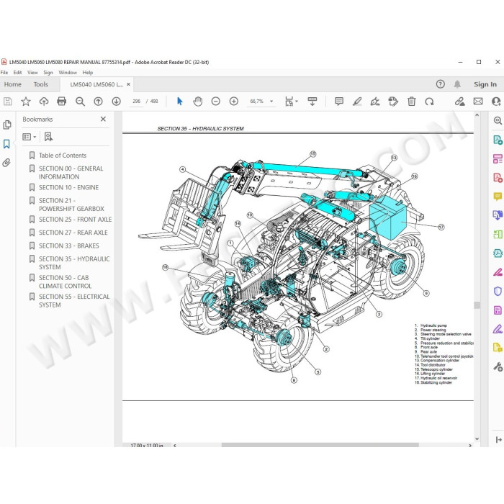
Task: Open the Edit menu
Action: click(17, 73)
